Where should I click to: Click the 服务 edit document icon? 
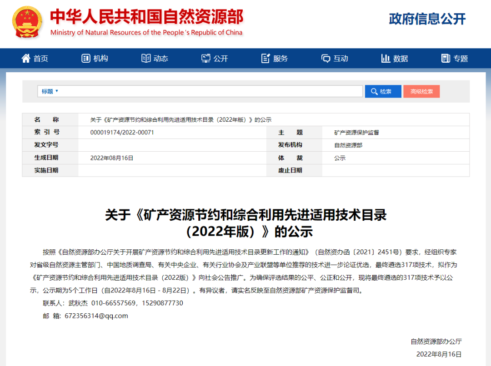click(x=266, y=58)
